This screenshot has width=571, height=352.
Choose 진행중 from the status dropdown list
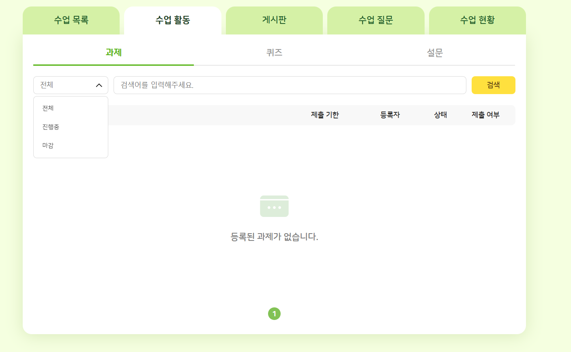[51, 127]
